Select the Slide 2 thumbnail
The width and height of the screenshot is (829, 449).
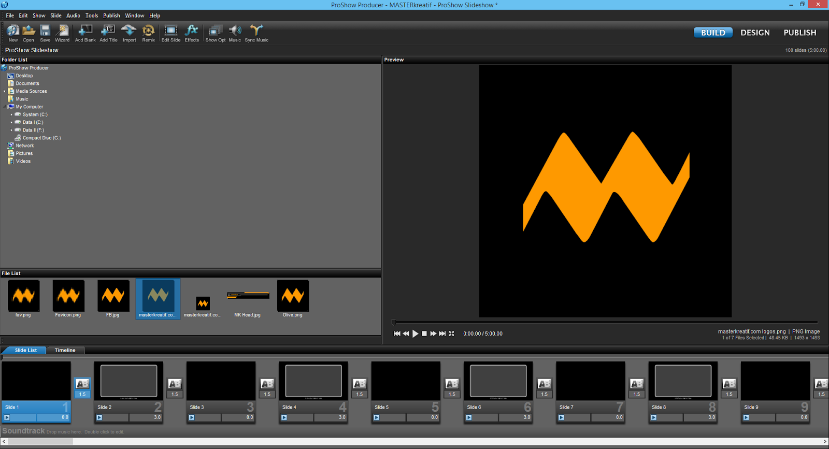(128, 381)
